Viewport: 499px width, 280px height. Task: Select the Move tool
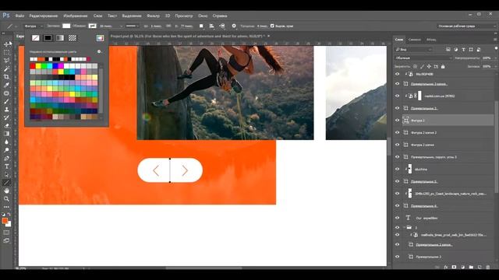pyautogui.click(x=6, y=44)
